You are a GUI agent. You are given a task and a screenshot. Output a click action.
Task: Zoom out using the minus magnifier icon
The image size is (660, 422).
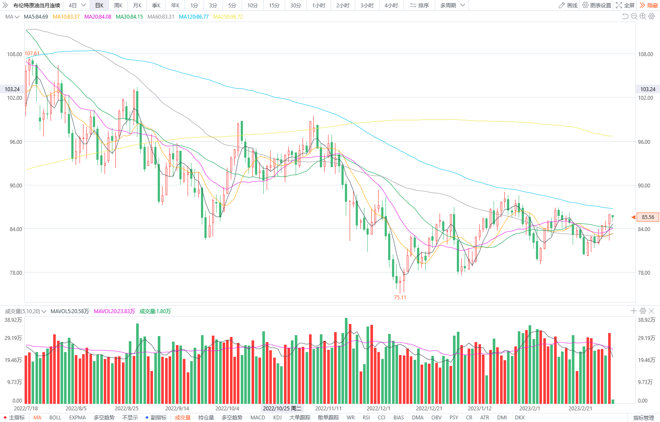pos(634,16)
